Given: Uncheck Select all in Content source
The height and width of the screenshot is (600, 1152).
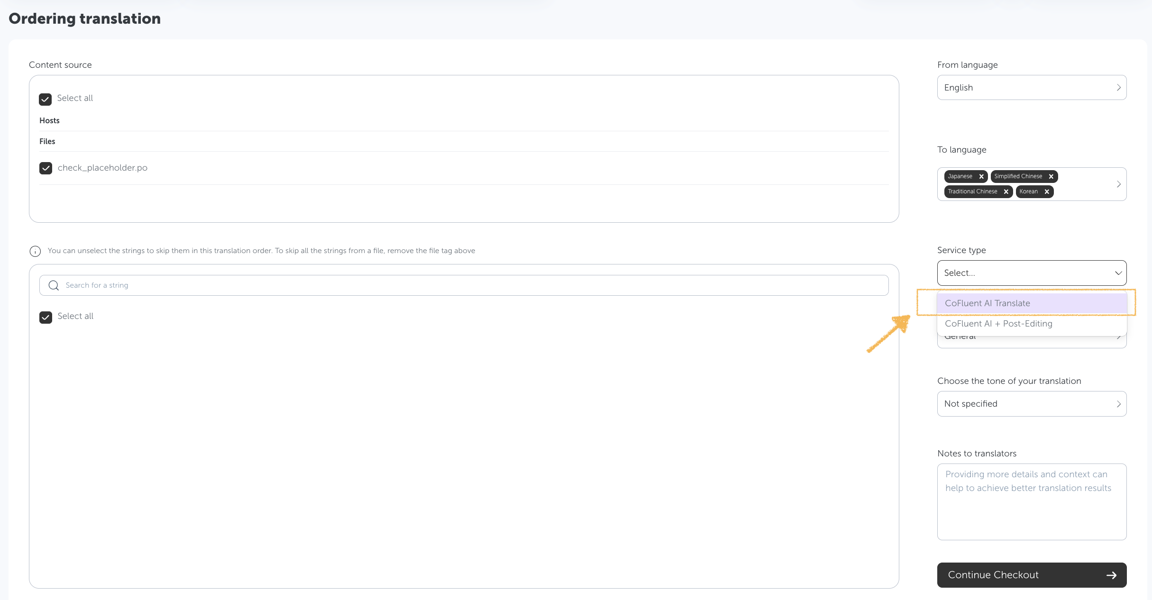Looking at the screenshot, I should (x=46, y=99).
